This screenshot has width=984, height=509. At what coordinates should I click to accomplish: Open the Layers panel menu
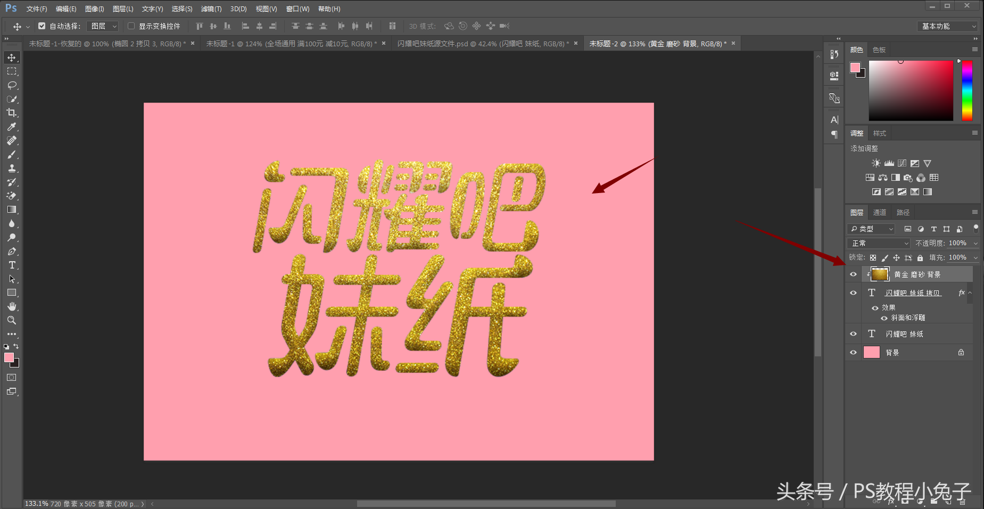975,212
